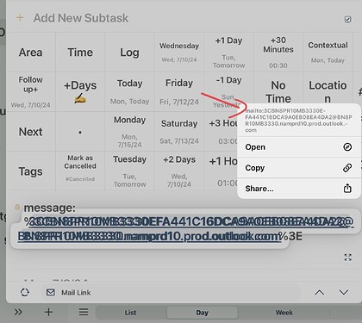Image resolution: width=362 pixels, height=323 pixels.
Task: Click the circular sync icon near Mail Link
Action: click(x=25, y=292)
